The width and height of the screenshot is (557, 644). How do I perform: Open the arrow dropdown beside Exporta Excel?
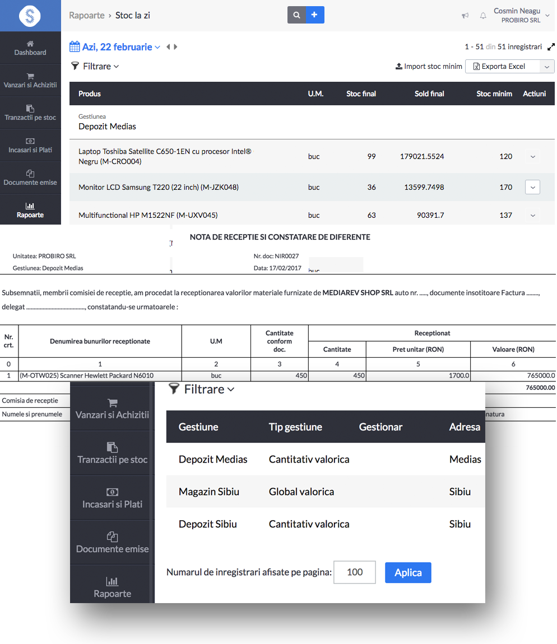[547, 67]
